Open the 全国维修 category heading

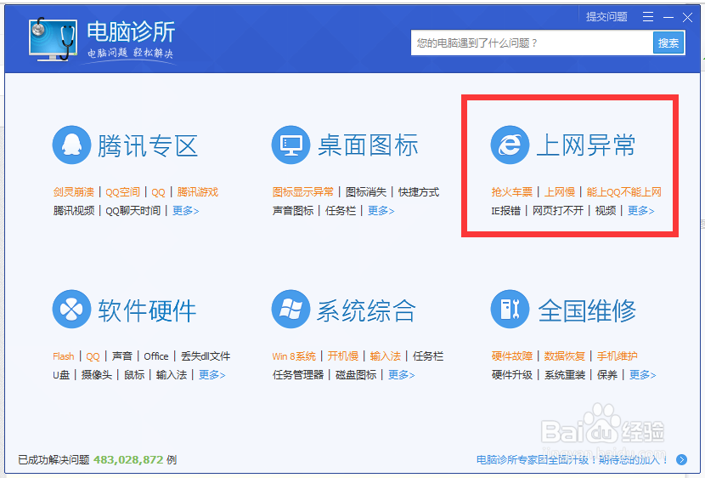tap(587, 310)
